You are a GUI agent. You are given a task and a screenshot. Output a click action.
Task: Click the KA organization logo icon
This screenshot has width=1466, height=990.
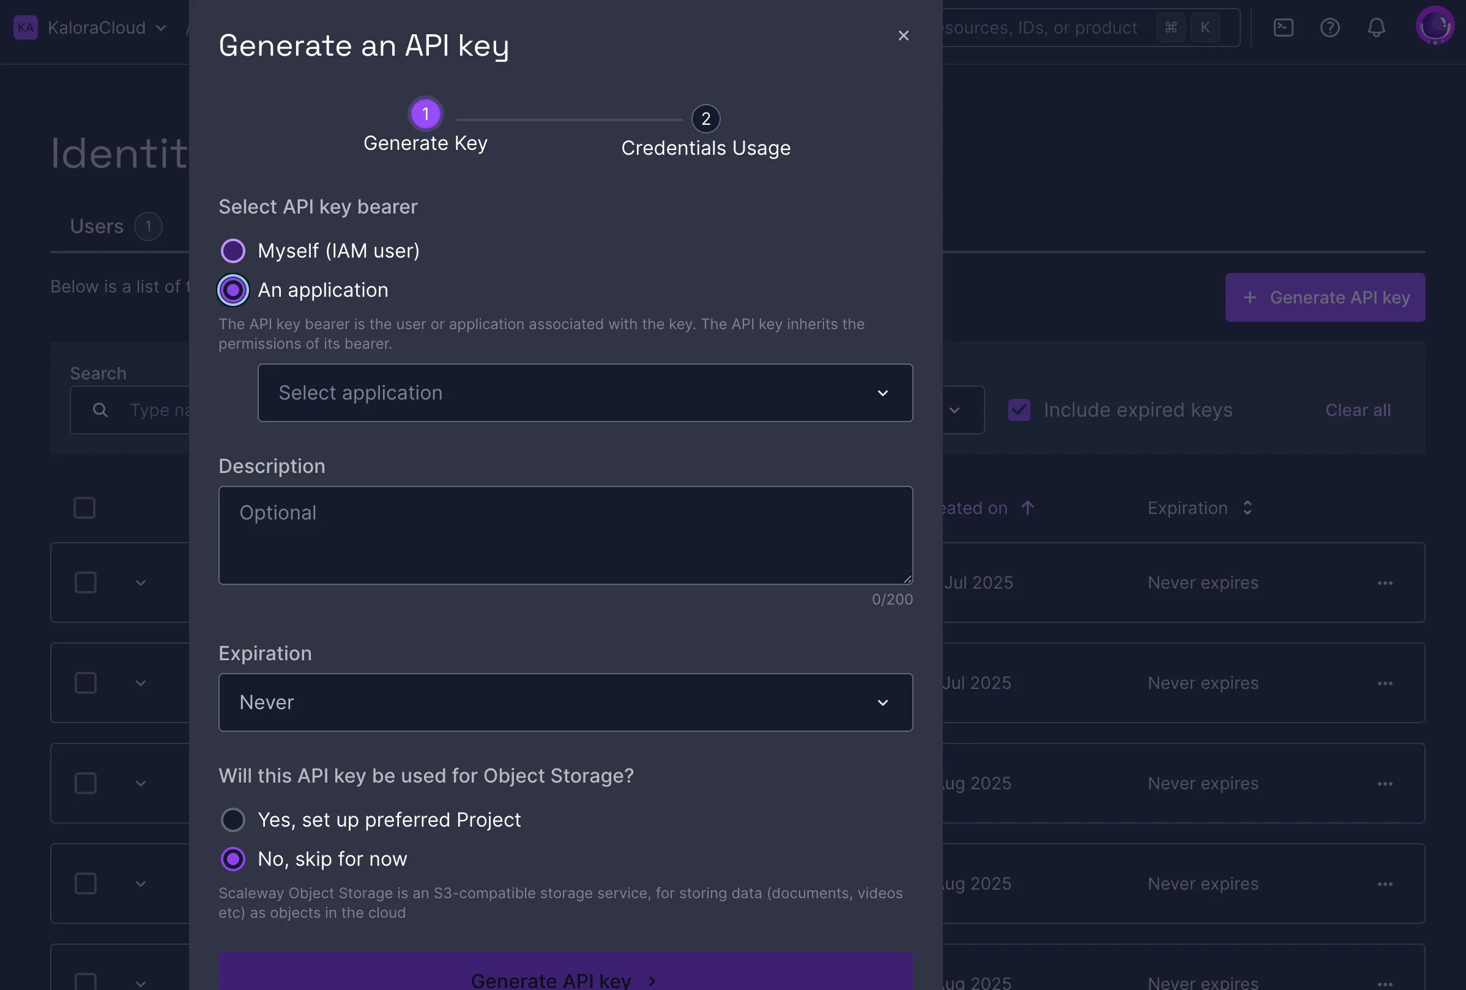pyautogui.click(x=26, y=28)
